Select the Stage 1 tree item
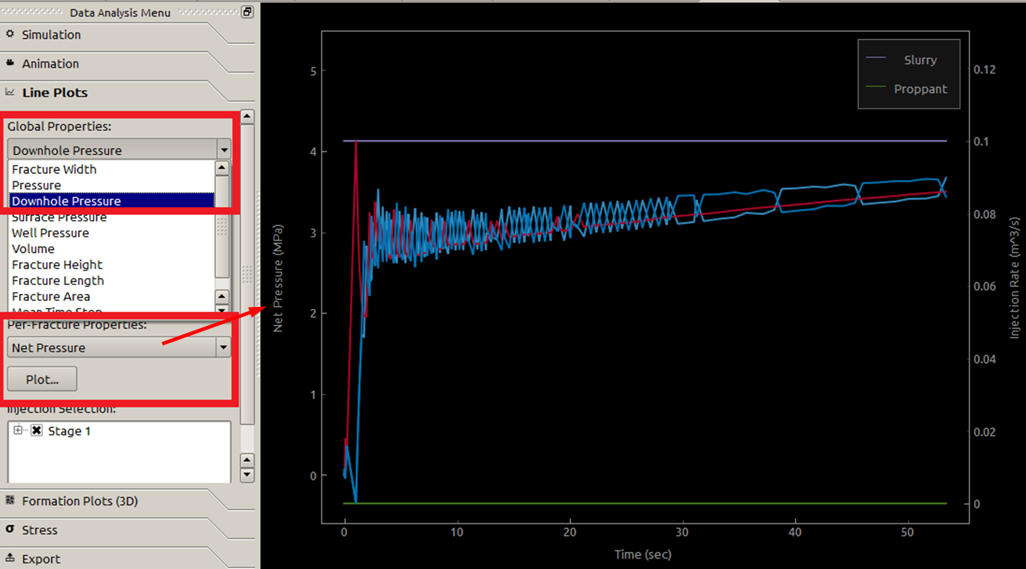1026x569 pixels. coord(69,431)
